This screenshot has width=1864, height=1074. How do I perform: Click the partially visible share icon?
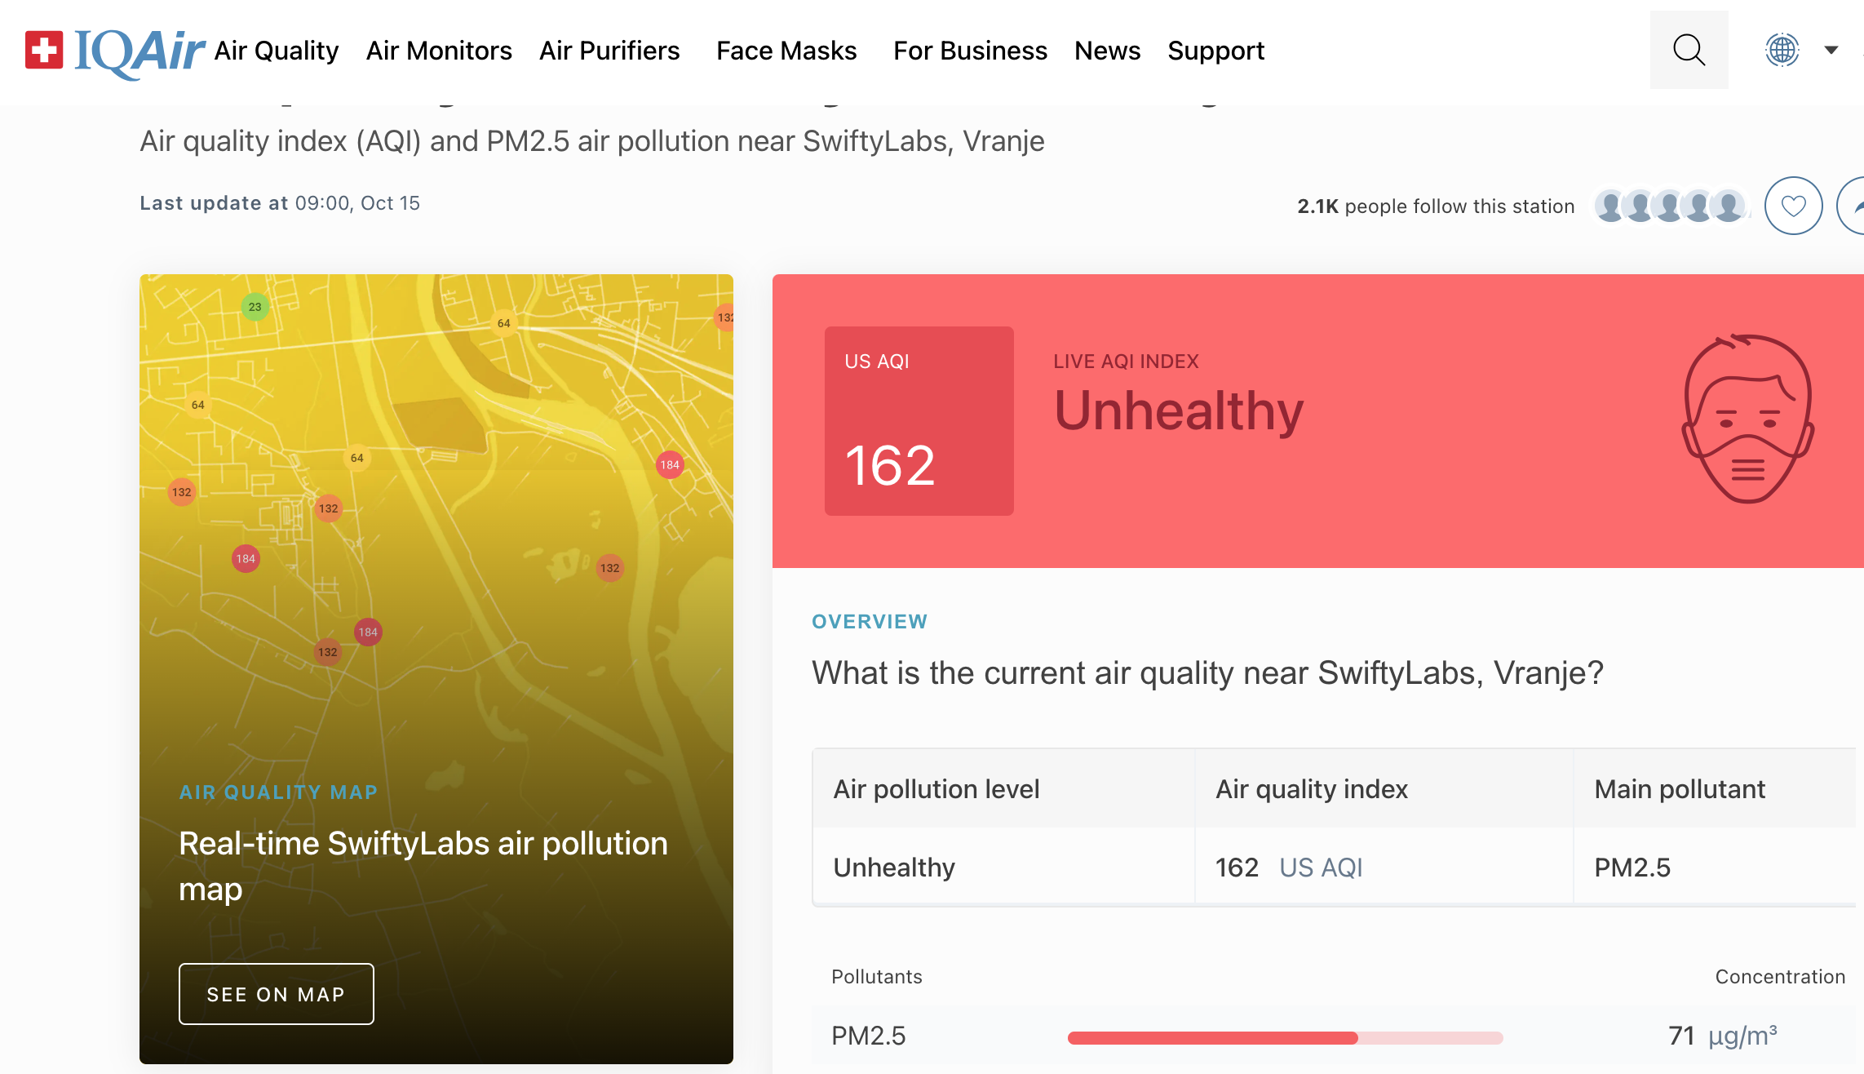(1853, 206)
